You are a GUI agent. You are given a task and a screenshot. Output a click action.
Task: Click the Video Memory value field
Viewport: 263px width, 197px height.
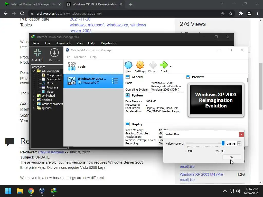(x=231, y=144)
